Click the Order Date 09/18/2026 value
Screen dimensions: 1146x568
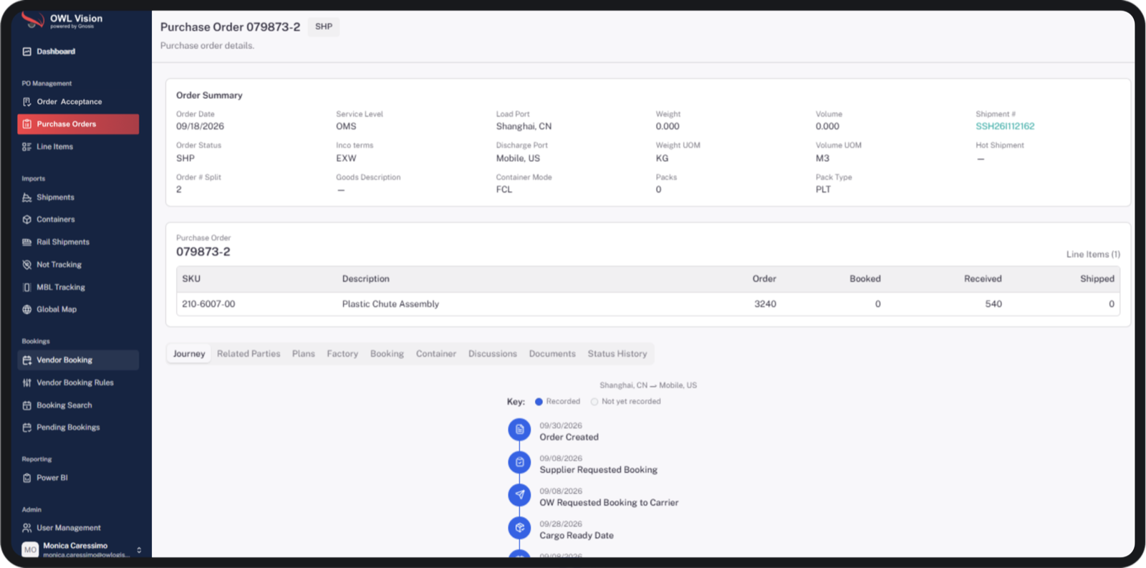(x=200, y=126)
